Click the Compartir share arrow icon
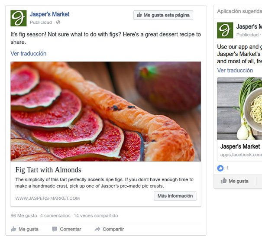262x240 pixels. pos(97,229)
